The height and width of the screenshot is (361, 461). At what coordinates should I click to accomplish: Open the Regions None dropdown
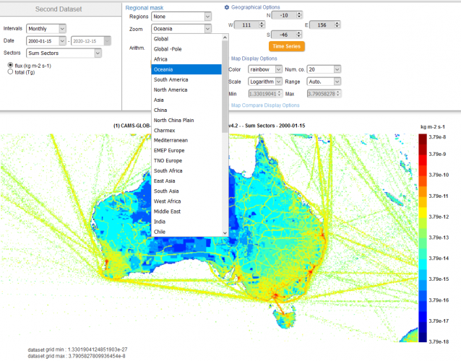pyautogui.click(x=181, y=17)
